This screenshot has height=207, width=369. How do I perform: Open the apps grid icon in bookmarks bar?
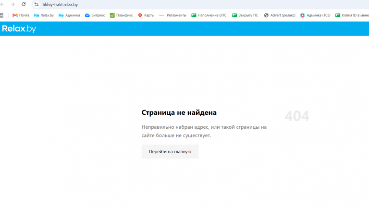(1, 15)
